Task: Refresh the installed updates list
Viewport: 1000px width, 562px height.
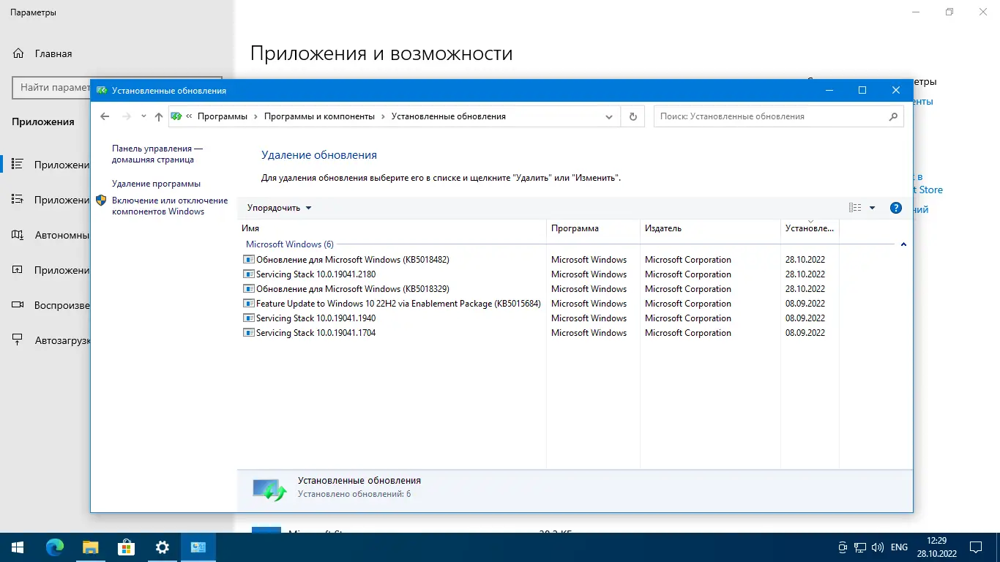Action: coord(633,116)
